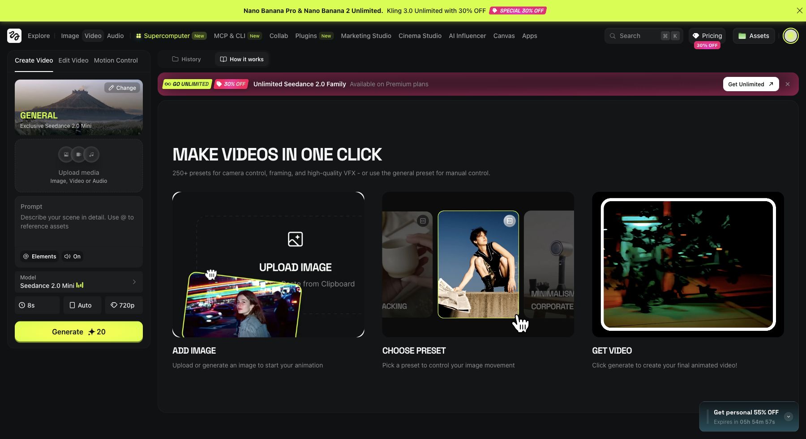Open the Plugins page
Viewport: 806px width, 439px height.
(x=314, y=36)
